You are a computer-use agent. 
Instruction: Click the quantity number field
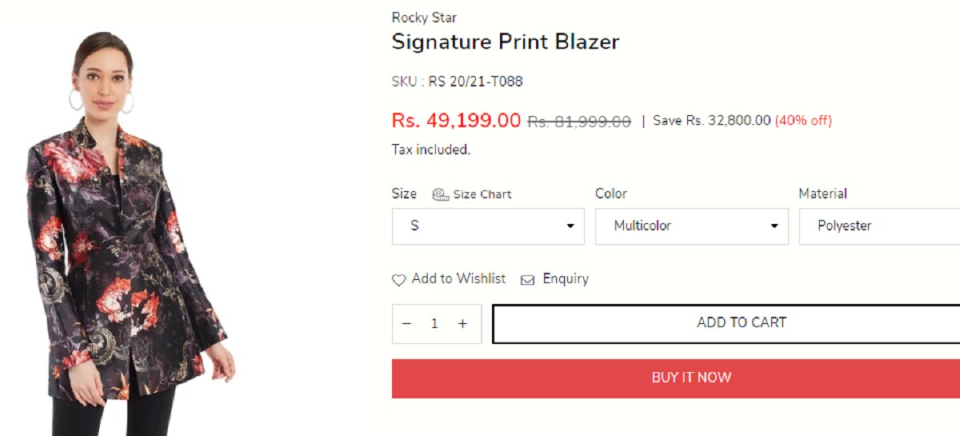pyautogui.click(x=434, y=324)
